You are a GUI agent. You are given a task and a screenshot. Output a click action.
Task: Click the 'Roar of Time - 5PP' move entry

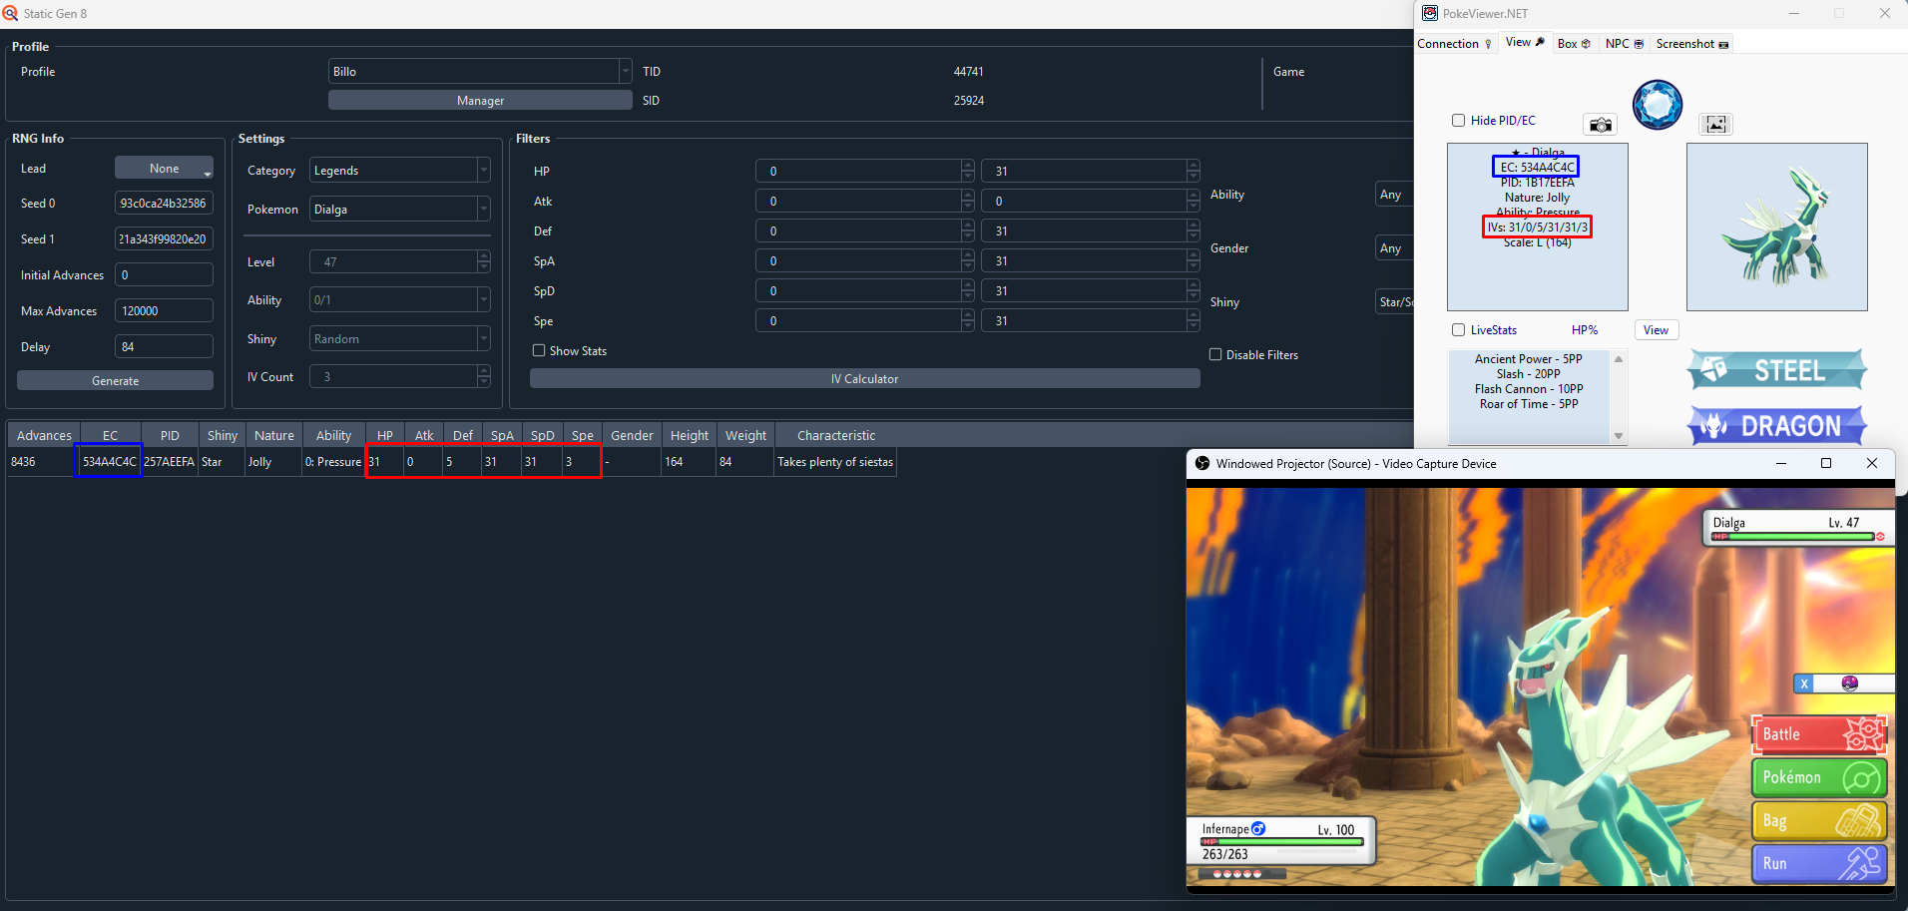coord(1529,404)
